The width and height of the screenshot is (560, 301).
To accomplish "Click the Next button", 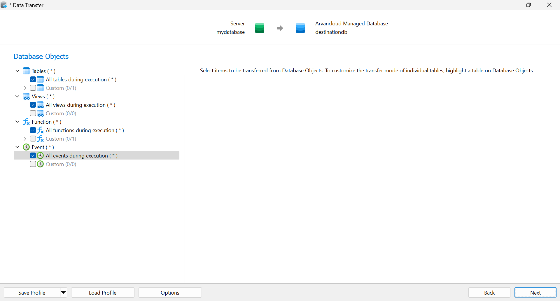I will 535,293.
